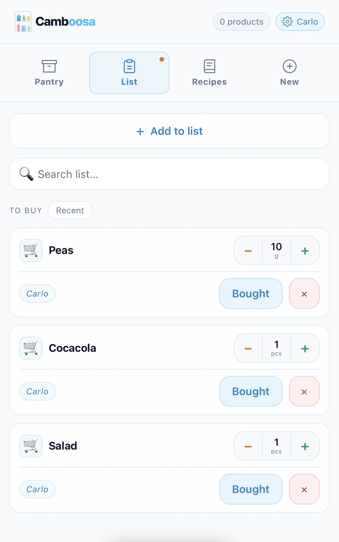Open the Recipes tab

(209, 73)
